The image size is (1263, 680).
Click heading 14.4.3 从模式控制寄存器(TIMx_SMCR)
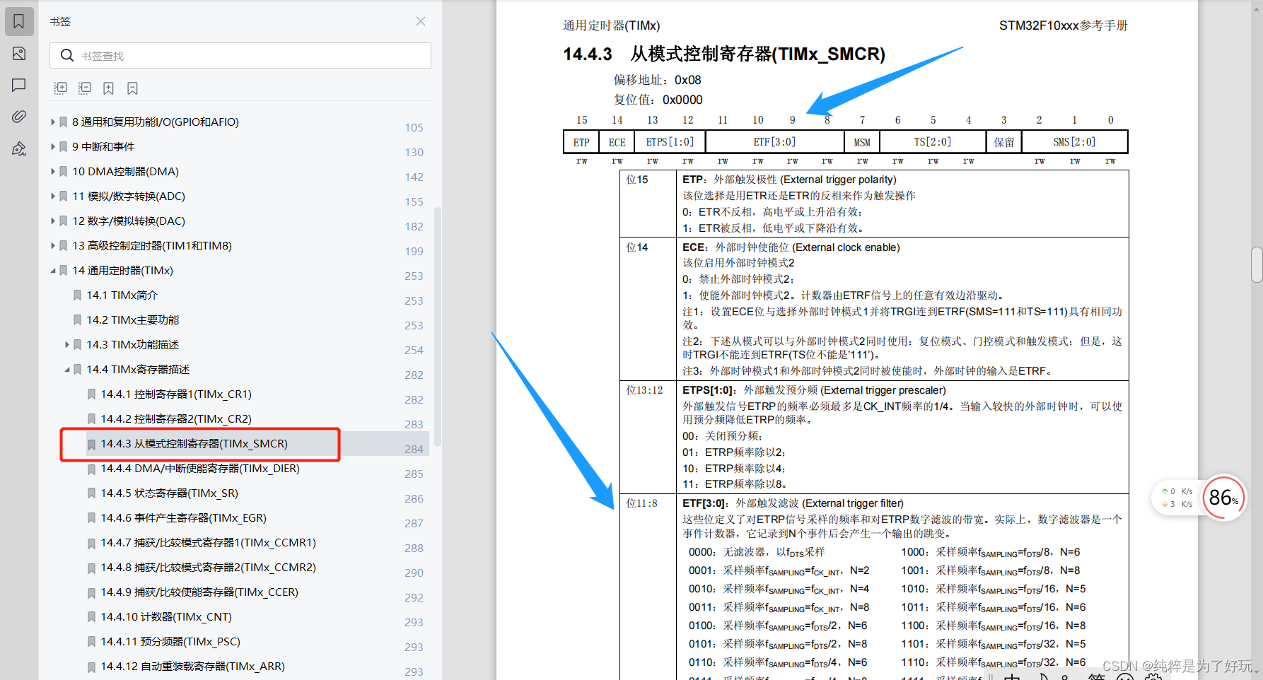click(x=724, y=54)
